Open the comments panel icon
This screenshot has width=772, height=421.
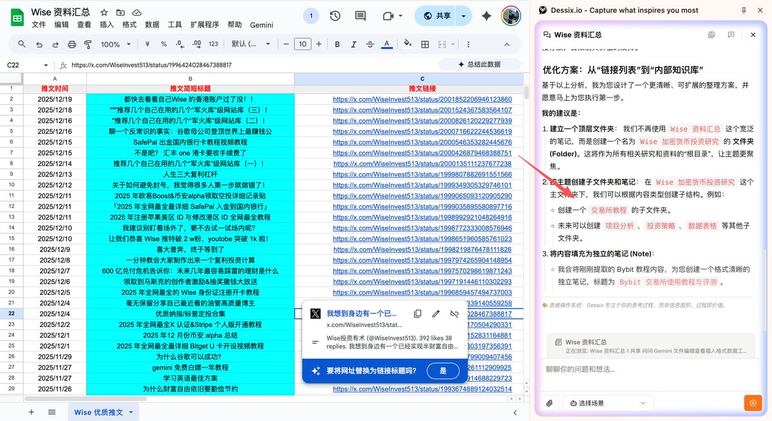[x=361, y=16]
